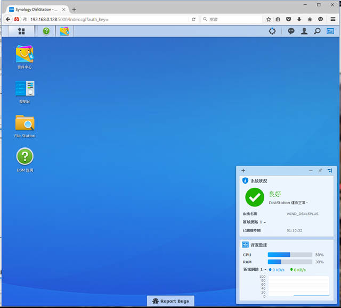Click the red site identity icon

coord(17,19)
